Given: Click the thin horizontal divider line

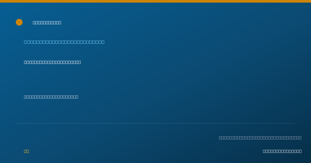Looking at the screenshot, I should (155, 123).
